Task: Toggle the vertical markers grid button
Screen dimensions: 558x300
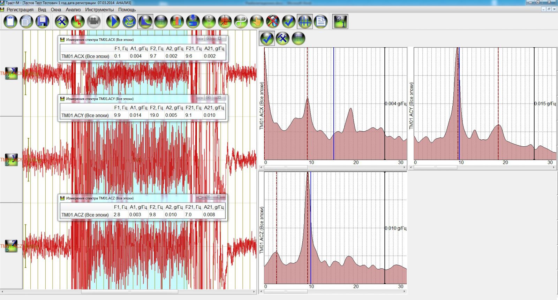Action: coord(304,22)
